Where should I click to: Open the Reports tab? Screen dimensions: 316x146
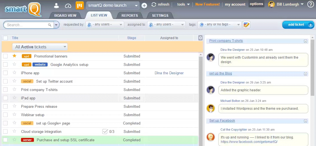[129, 15]
